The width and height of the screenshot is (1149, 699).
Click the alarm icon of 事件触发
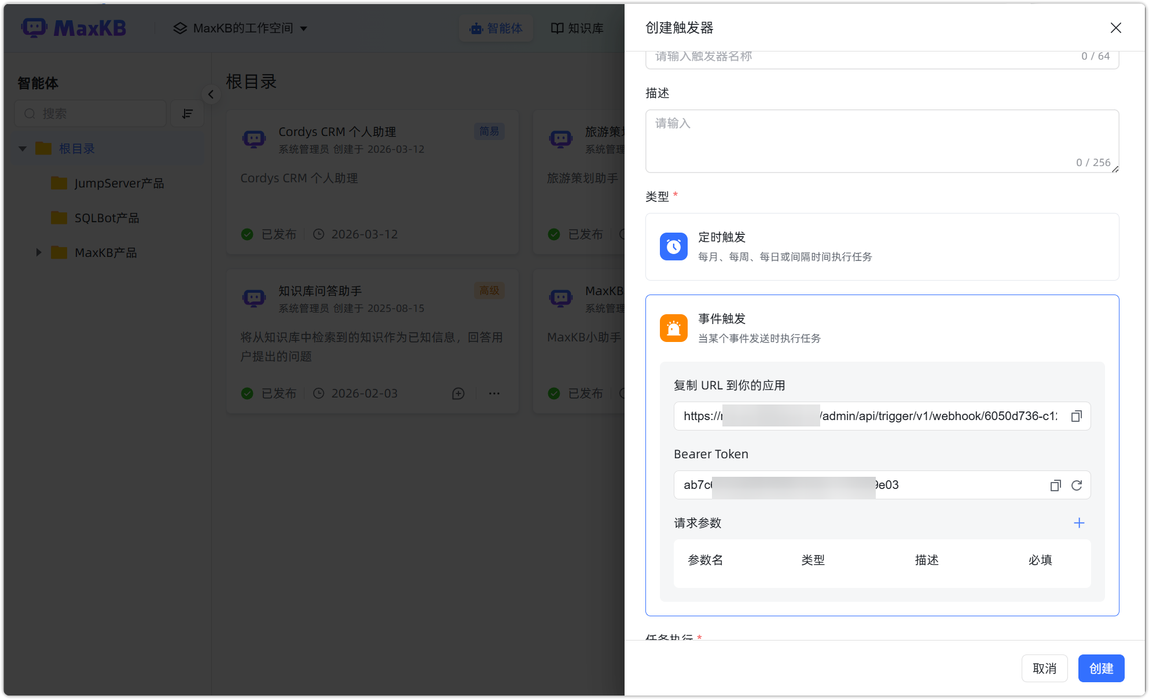tap(673, 328)
